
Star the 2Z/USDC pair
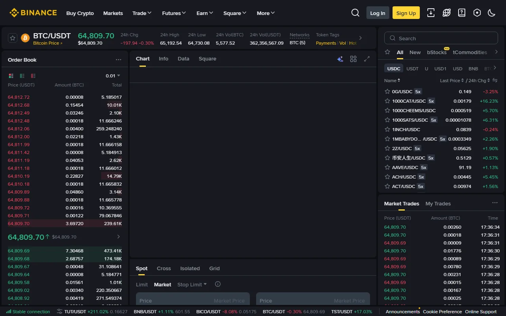[387, 148]
